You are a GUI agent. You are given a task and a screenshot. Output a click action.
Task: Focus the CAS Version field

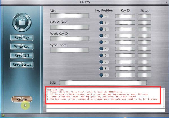point(70,27)
